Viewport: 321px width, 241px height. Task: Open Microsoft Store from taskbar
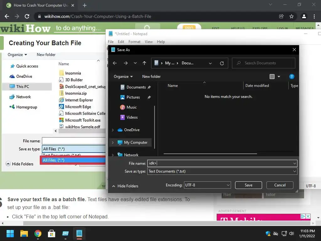pos(52,233)
